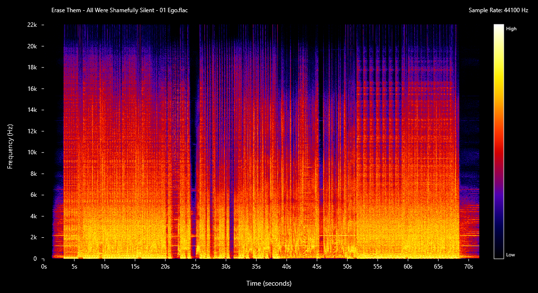Click the 0s time tick label
The height and width of the screenshot is (293, 538).
pos(44,267)
